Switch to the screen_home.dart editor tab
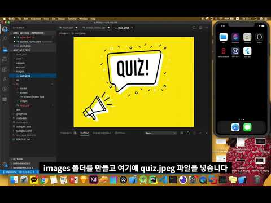This screenshot has width=271, height=203. pyautogui.click(x=96, y=28)
